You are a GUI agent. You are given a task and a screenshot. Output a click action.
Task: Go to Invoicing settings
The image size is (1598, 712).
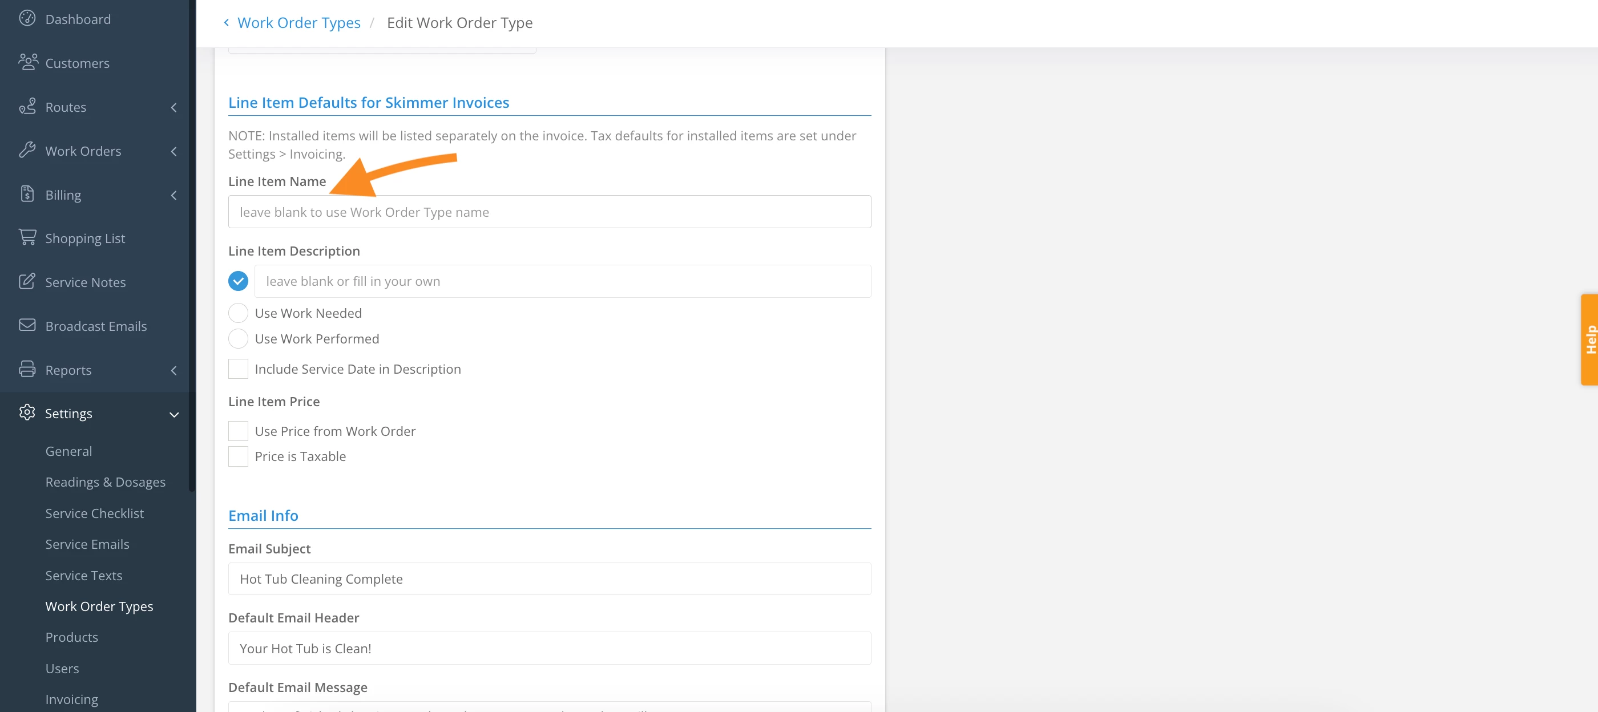click(71, 699)
